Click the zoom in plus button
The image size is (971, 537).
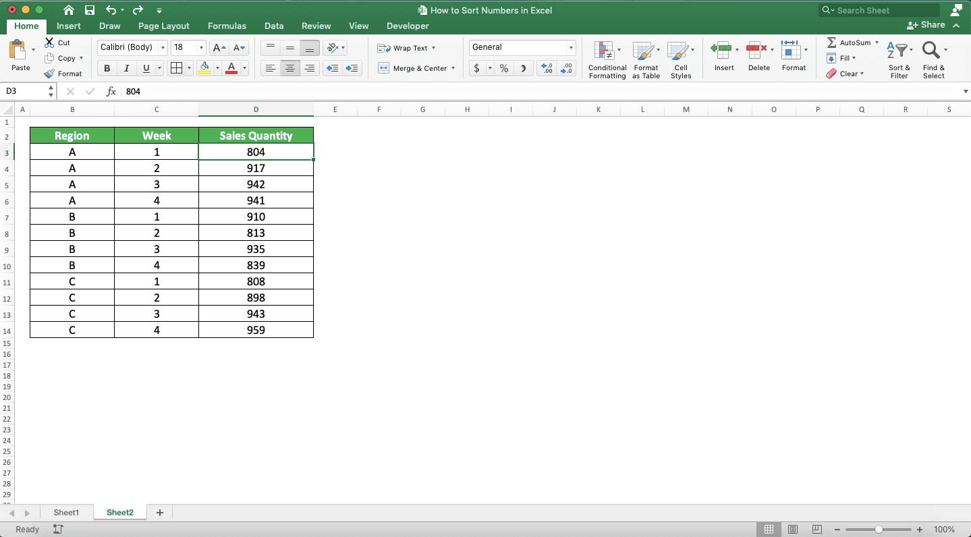tap(920, 530)
